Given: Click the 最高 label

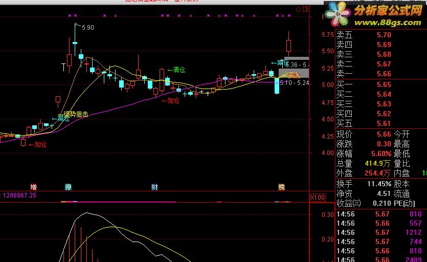Looking at the screenshot, I should pos(401,144).
